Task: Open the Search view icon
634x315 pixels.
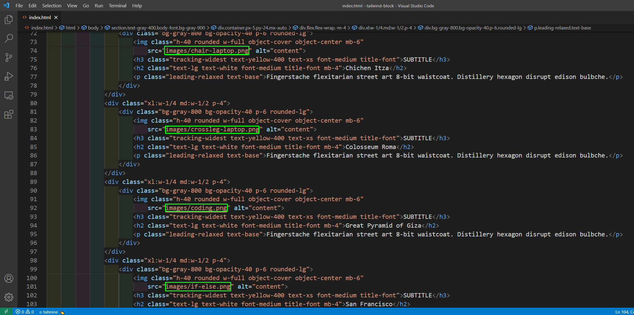Action: click(9, 39)
